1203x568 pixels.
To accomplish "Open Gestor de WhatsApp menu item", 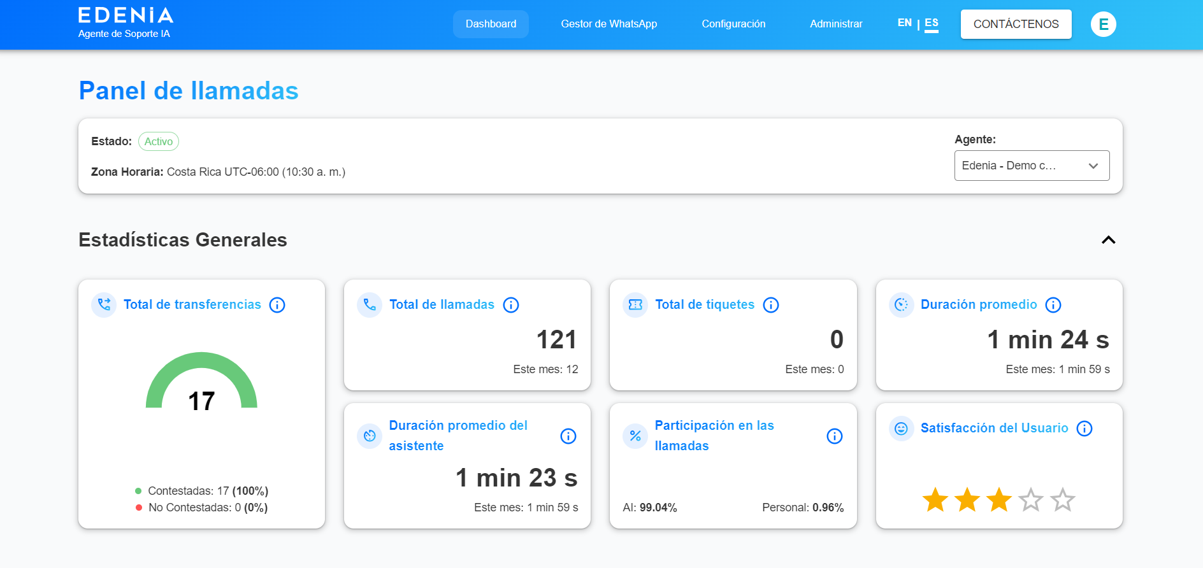I will point(609,24).
